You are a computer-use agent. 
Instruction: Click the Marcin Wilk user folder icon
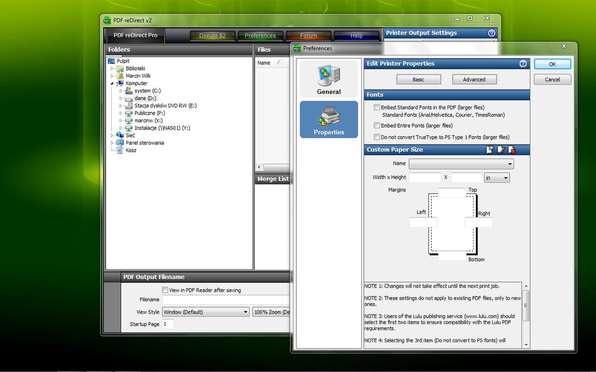click(x=120, y=76)
